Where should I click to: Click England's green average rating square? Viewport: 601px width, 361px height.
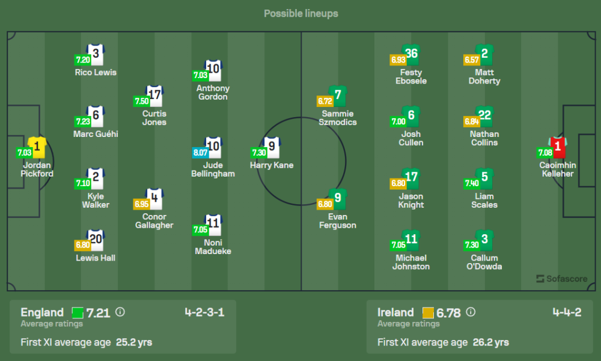[77, 312]
